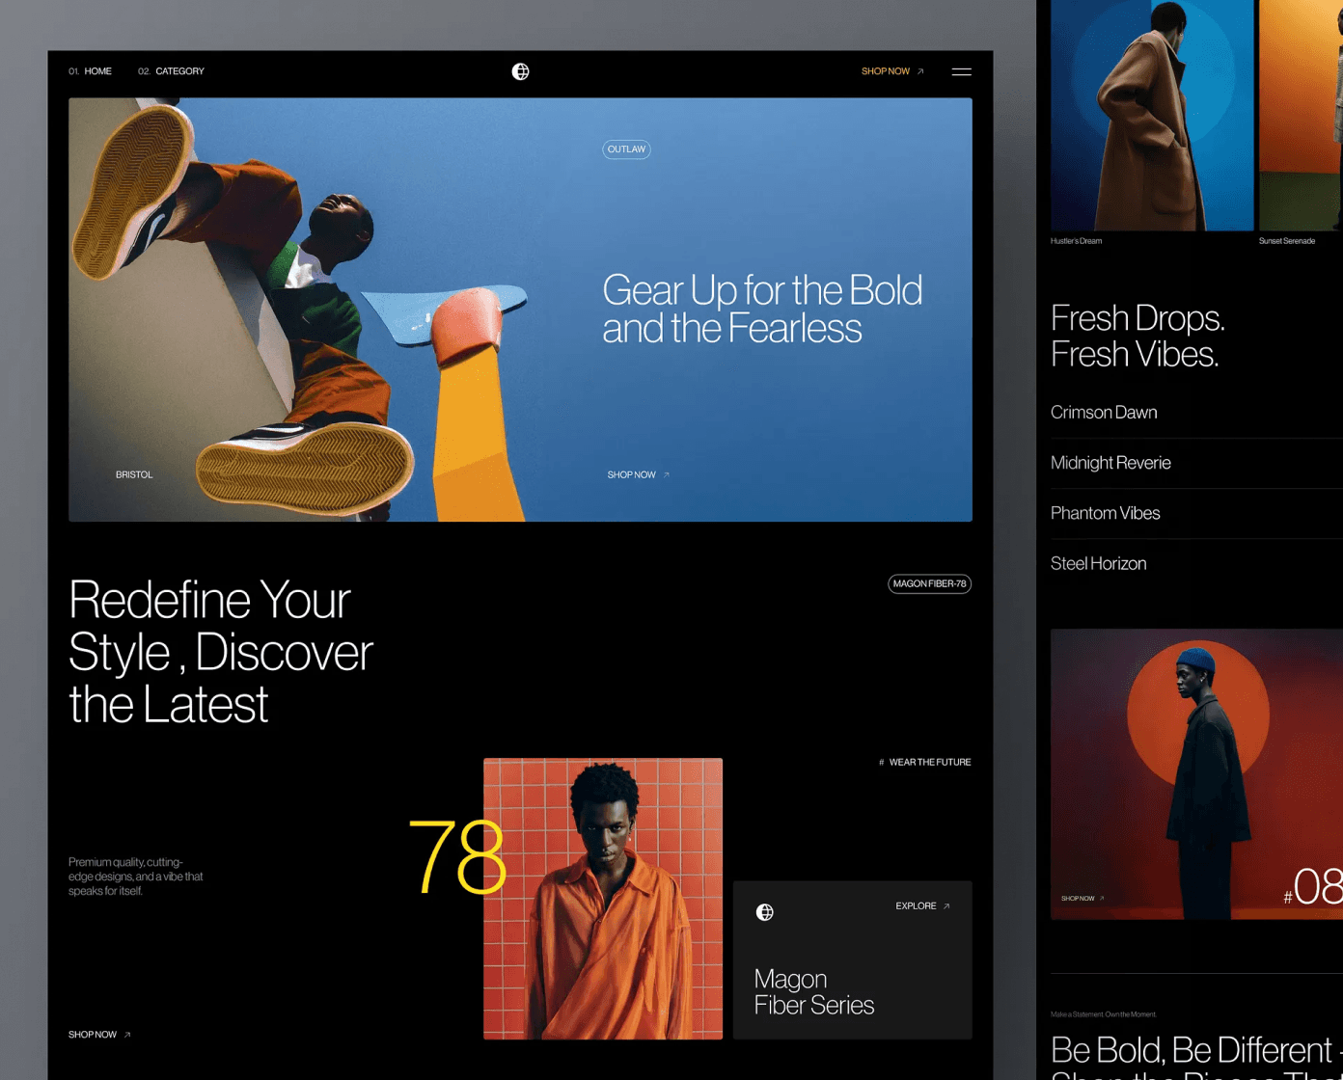Click the globe logo in the top navigation
The width and height of the screenshot is (1343, 1080).
point(520,71)
